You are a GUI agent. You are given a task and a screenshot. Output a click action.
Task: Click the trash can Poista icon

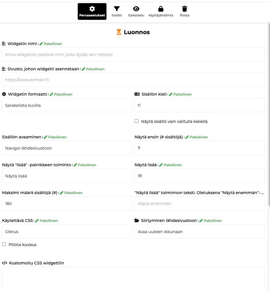coord(184,9)
